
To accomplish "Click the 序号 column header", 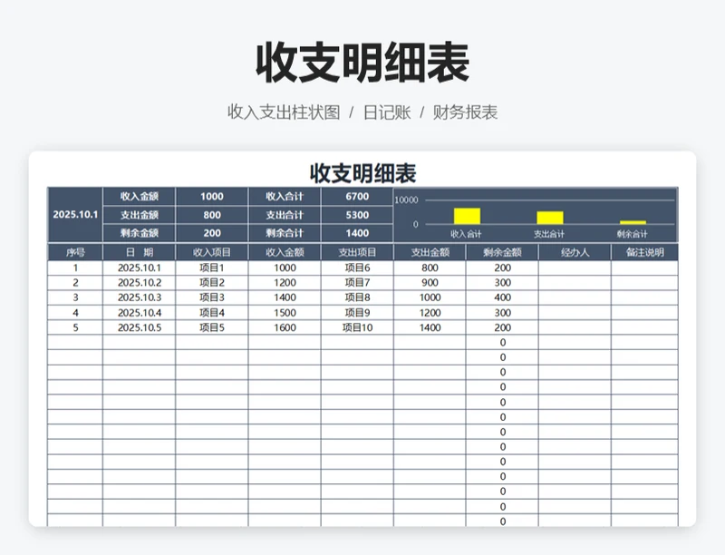I will [75, 252].
